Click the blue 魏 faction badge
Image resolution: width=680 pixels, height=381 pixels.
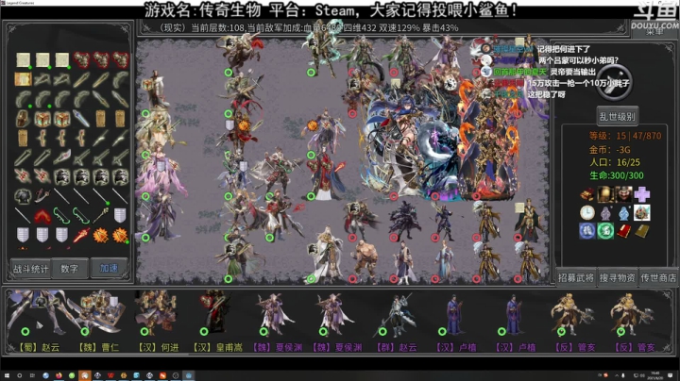click(587, 231)
